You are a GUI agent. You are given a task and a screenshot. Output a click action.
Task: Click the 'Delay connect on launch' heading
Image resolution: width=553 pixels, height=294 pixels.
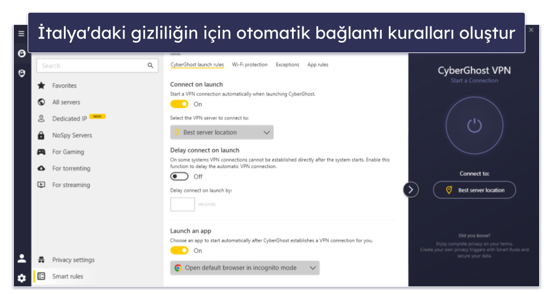click(204, 150)
